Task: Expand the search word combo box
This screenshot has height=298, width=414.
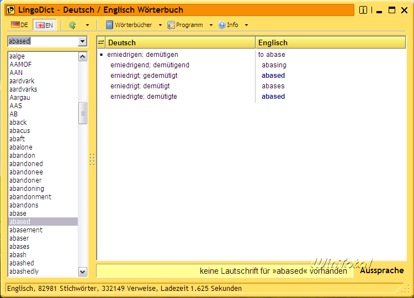Action: pyautogui.click(x=83, y=41)
